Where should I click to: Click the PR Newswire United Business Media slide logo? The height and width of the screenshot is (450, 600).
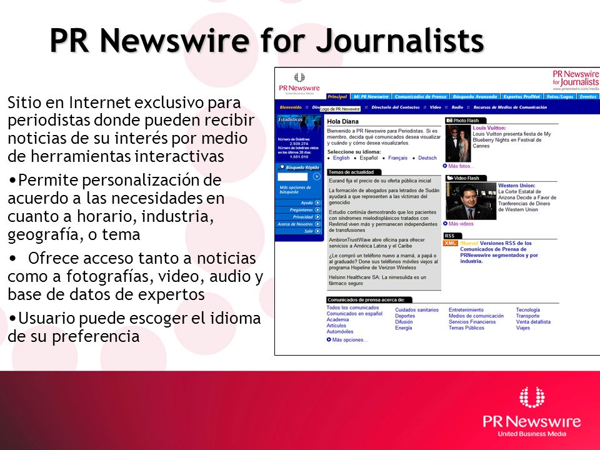[532, 411]
